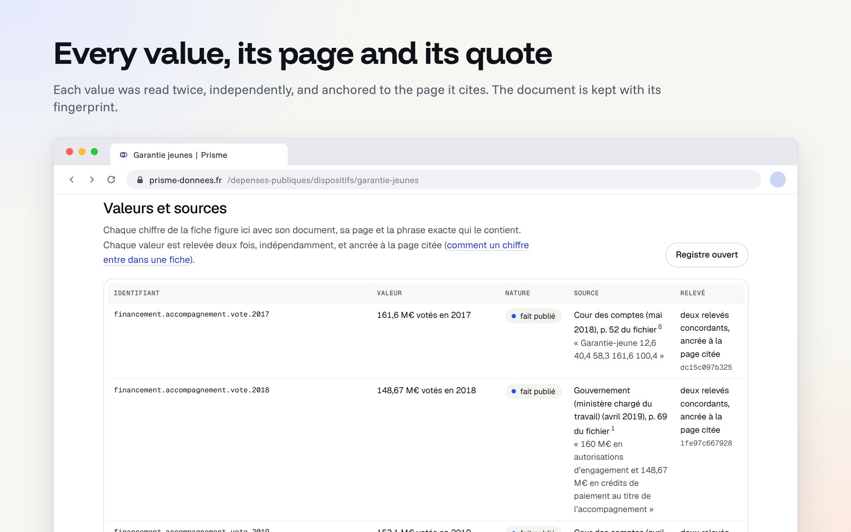
Task: Click the NATURE column header
Action: pyautogui.click(x=517, y=293)
